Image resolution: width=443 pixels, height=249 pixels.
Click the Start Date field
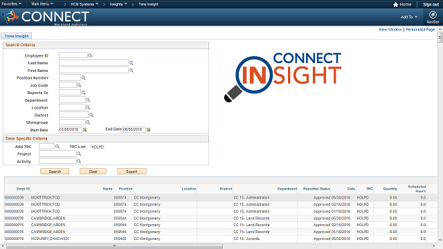[71, 129]
